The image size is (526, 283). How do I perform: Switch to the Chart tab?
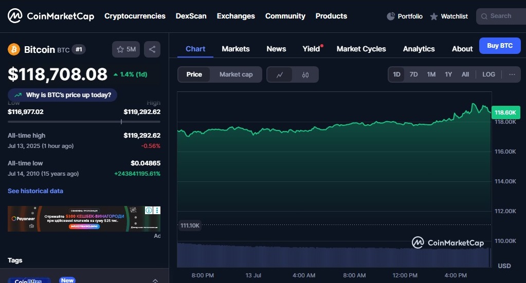pos(195,49)
